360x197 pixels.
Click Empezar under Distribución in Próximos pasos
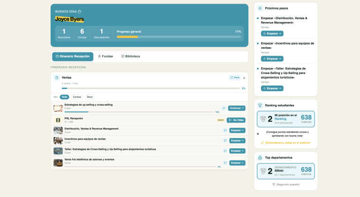click(272, 33)
